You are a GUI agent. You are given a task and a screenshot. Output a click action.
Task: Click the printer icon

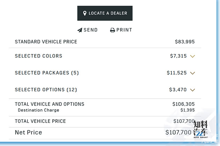(112, 30)
